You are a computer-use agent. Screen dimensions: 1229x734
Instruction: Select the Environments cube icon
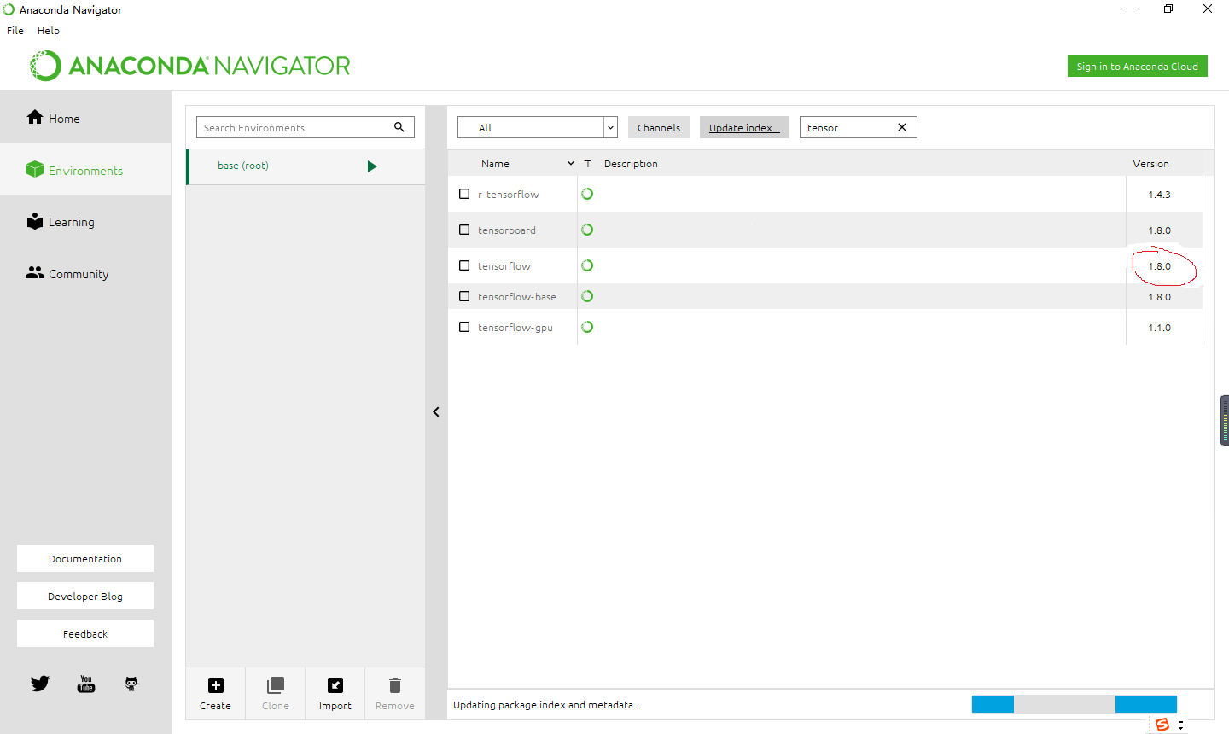[35, 170]
